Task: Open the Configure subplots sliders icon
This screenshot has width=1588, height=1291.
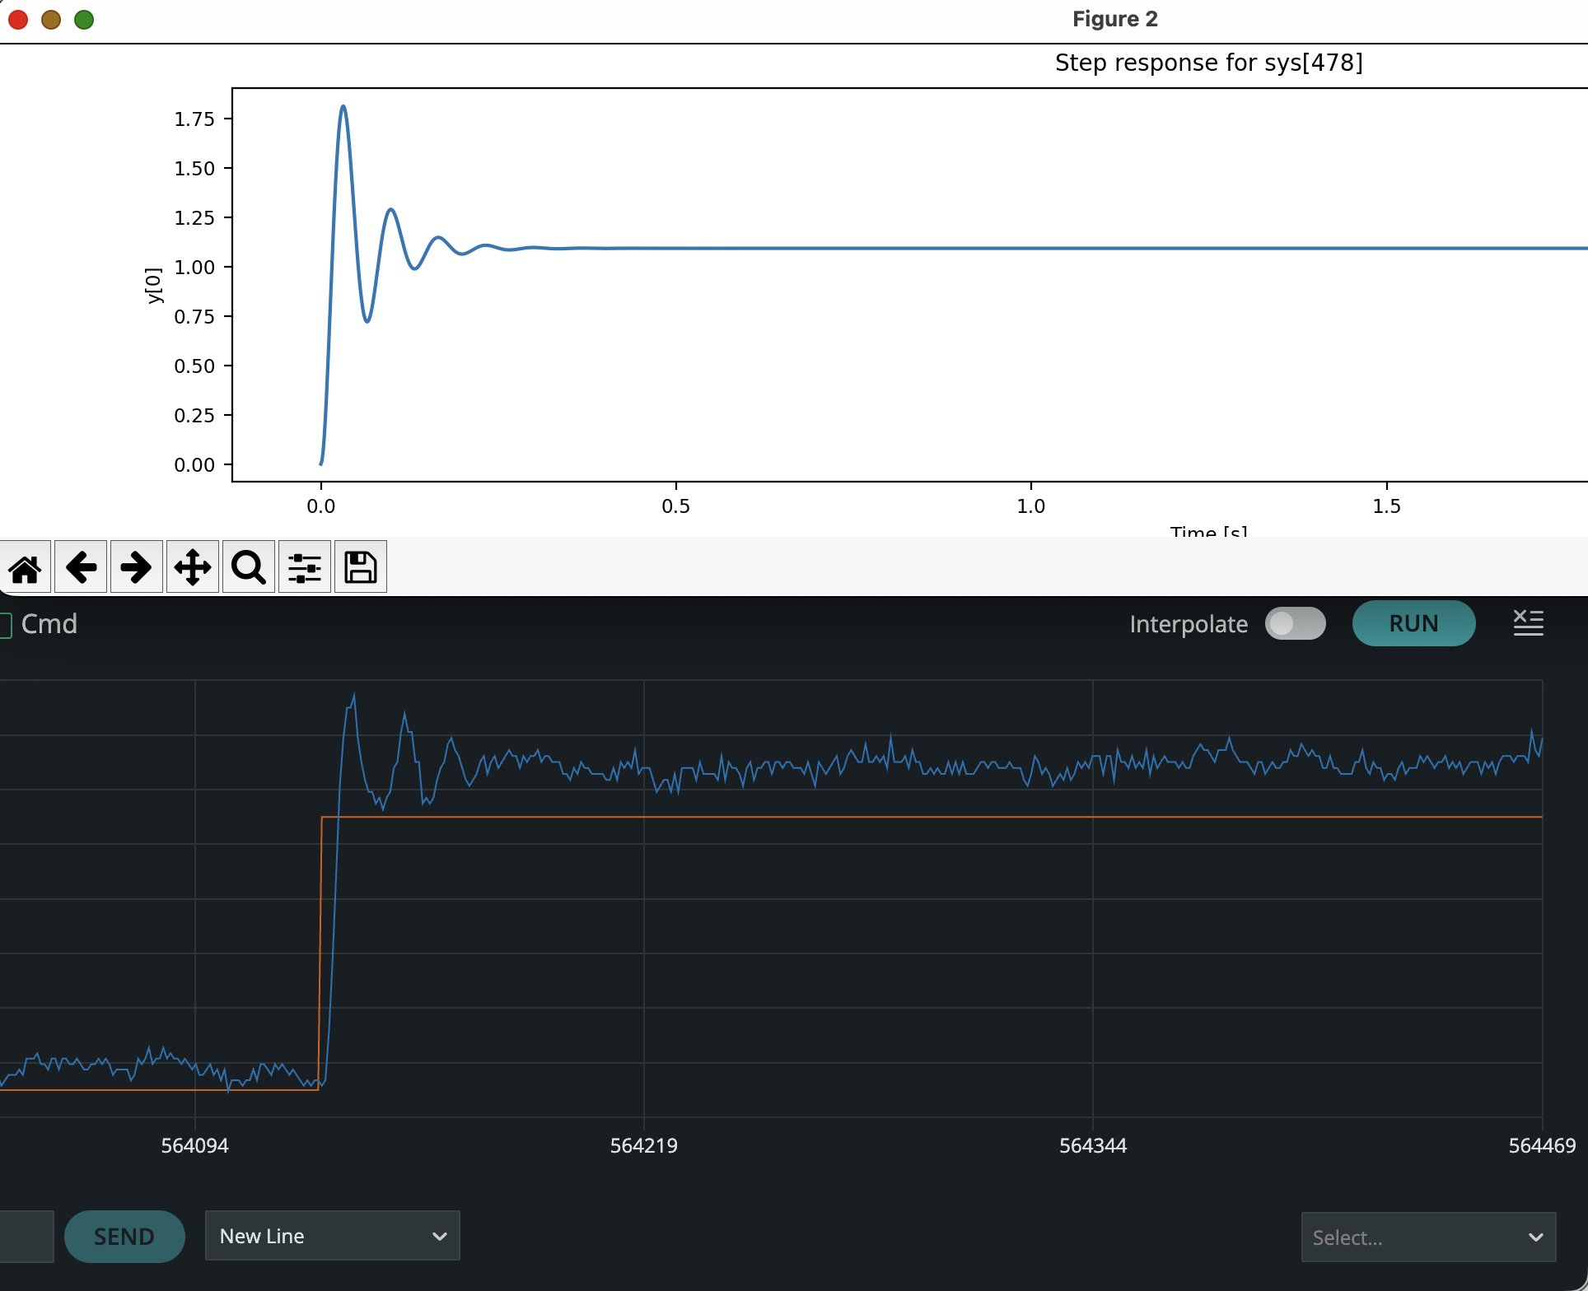Action: [305, 567]
